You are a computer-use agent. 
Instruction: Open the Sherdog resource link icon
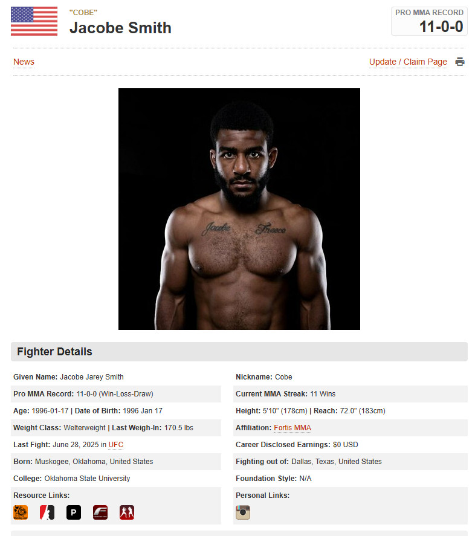click(x=21, y=512)
